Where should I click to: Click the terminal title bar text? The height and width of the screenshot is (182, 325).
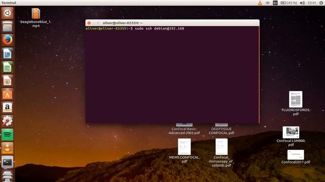click(x=122, y=23)
